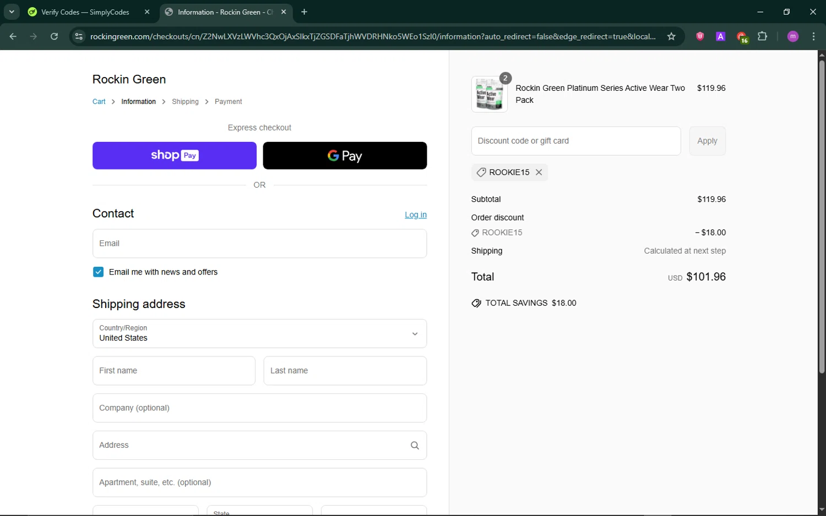
Task: Click the Information breadcrumb
Action: [139, 102]
